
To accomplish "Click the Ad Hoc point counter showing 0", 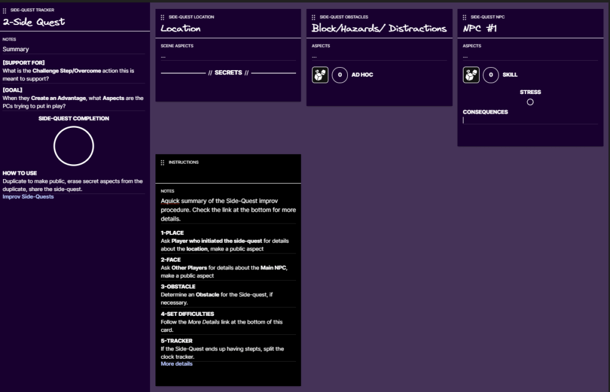I will click(340, 75).
